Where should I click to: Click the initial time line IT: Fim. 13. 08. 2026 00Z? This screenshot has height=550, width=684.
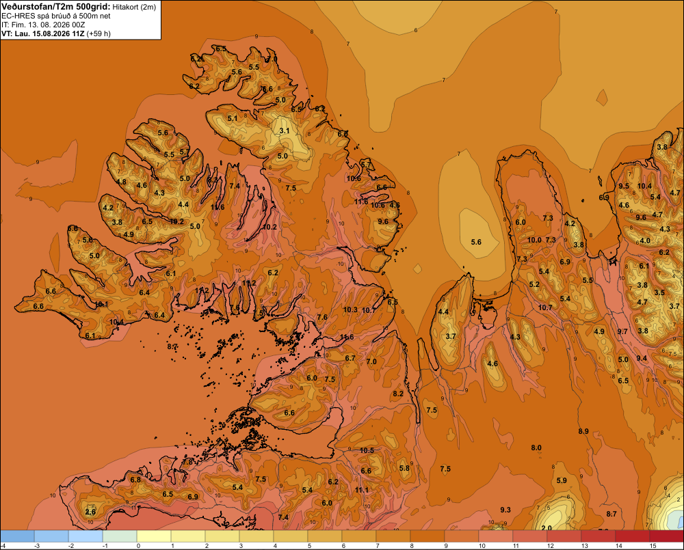pyautogui.click(x=43, y=25)
